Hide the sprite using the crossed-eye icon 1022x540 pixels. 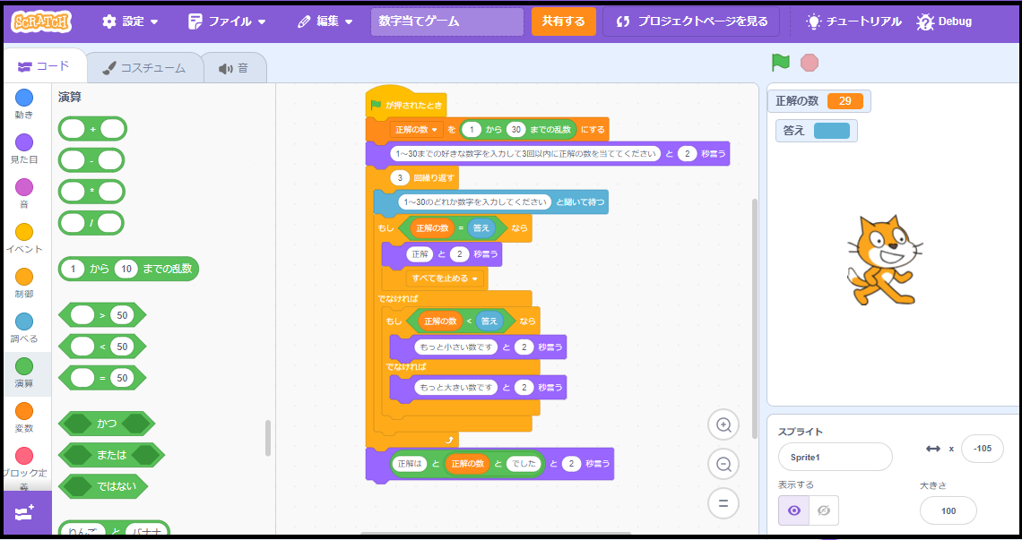pos(823,510)
